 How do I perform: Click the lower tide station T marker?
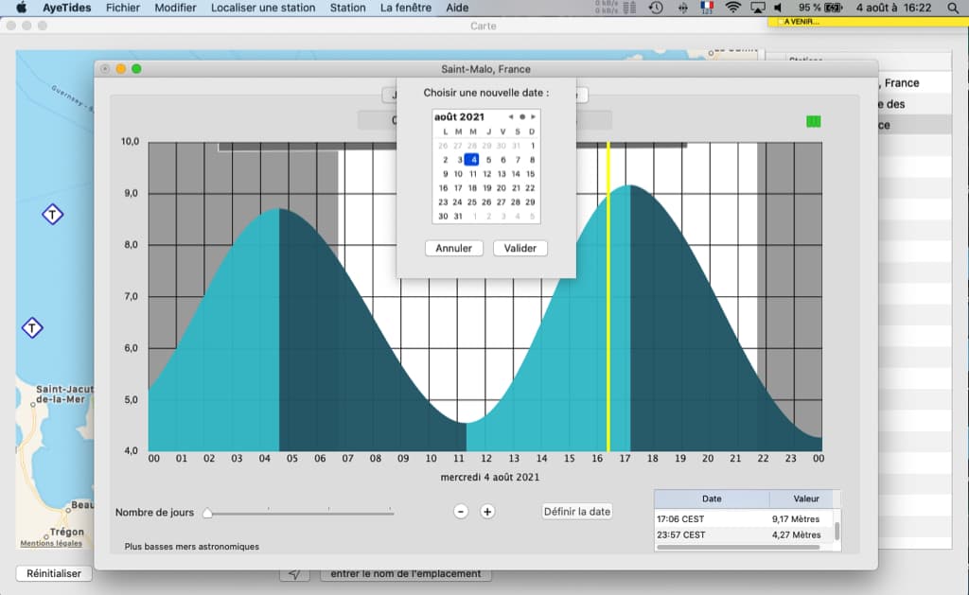(32, 327)
